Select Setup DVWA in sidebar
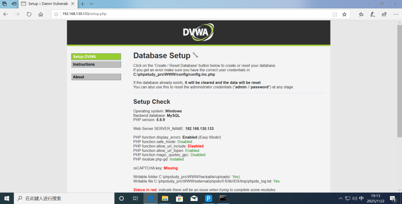The width and height of the screenshot is (402, 204). pyautogui.click(x=96, y=57)
